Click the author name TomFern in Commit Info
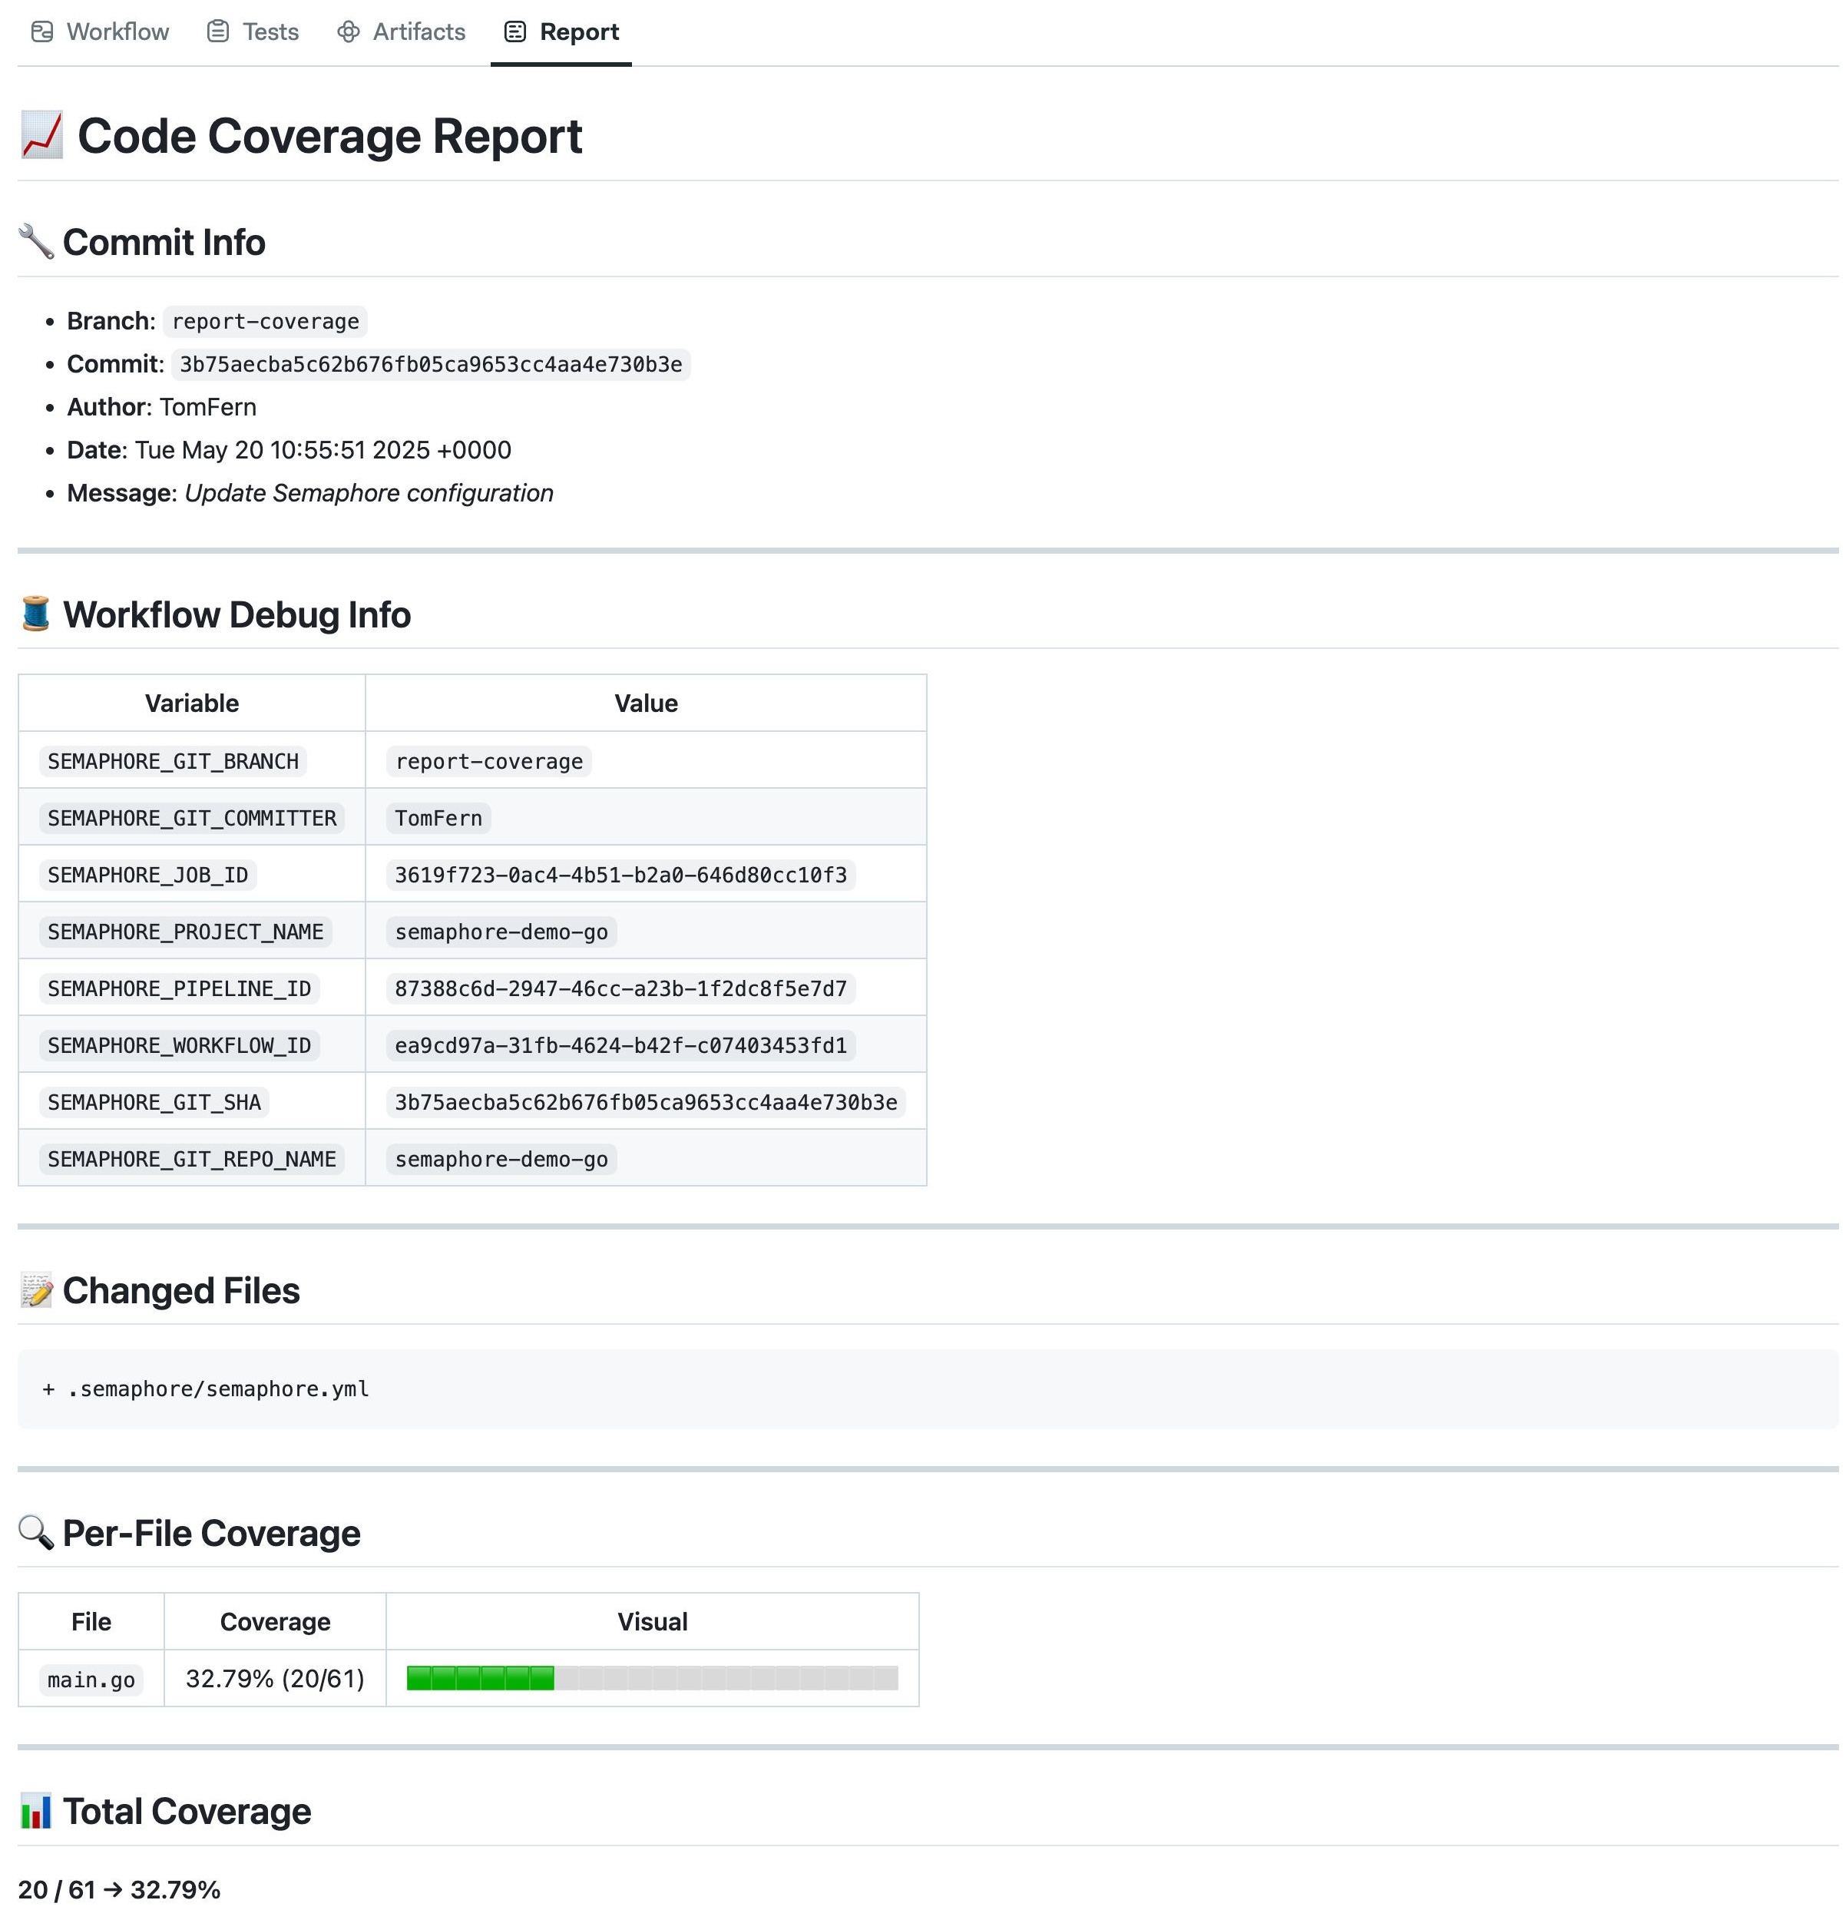Screen dimensions: 1846x1910 (207, 407)
